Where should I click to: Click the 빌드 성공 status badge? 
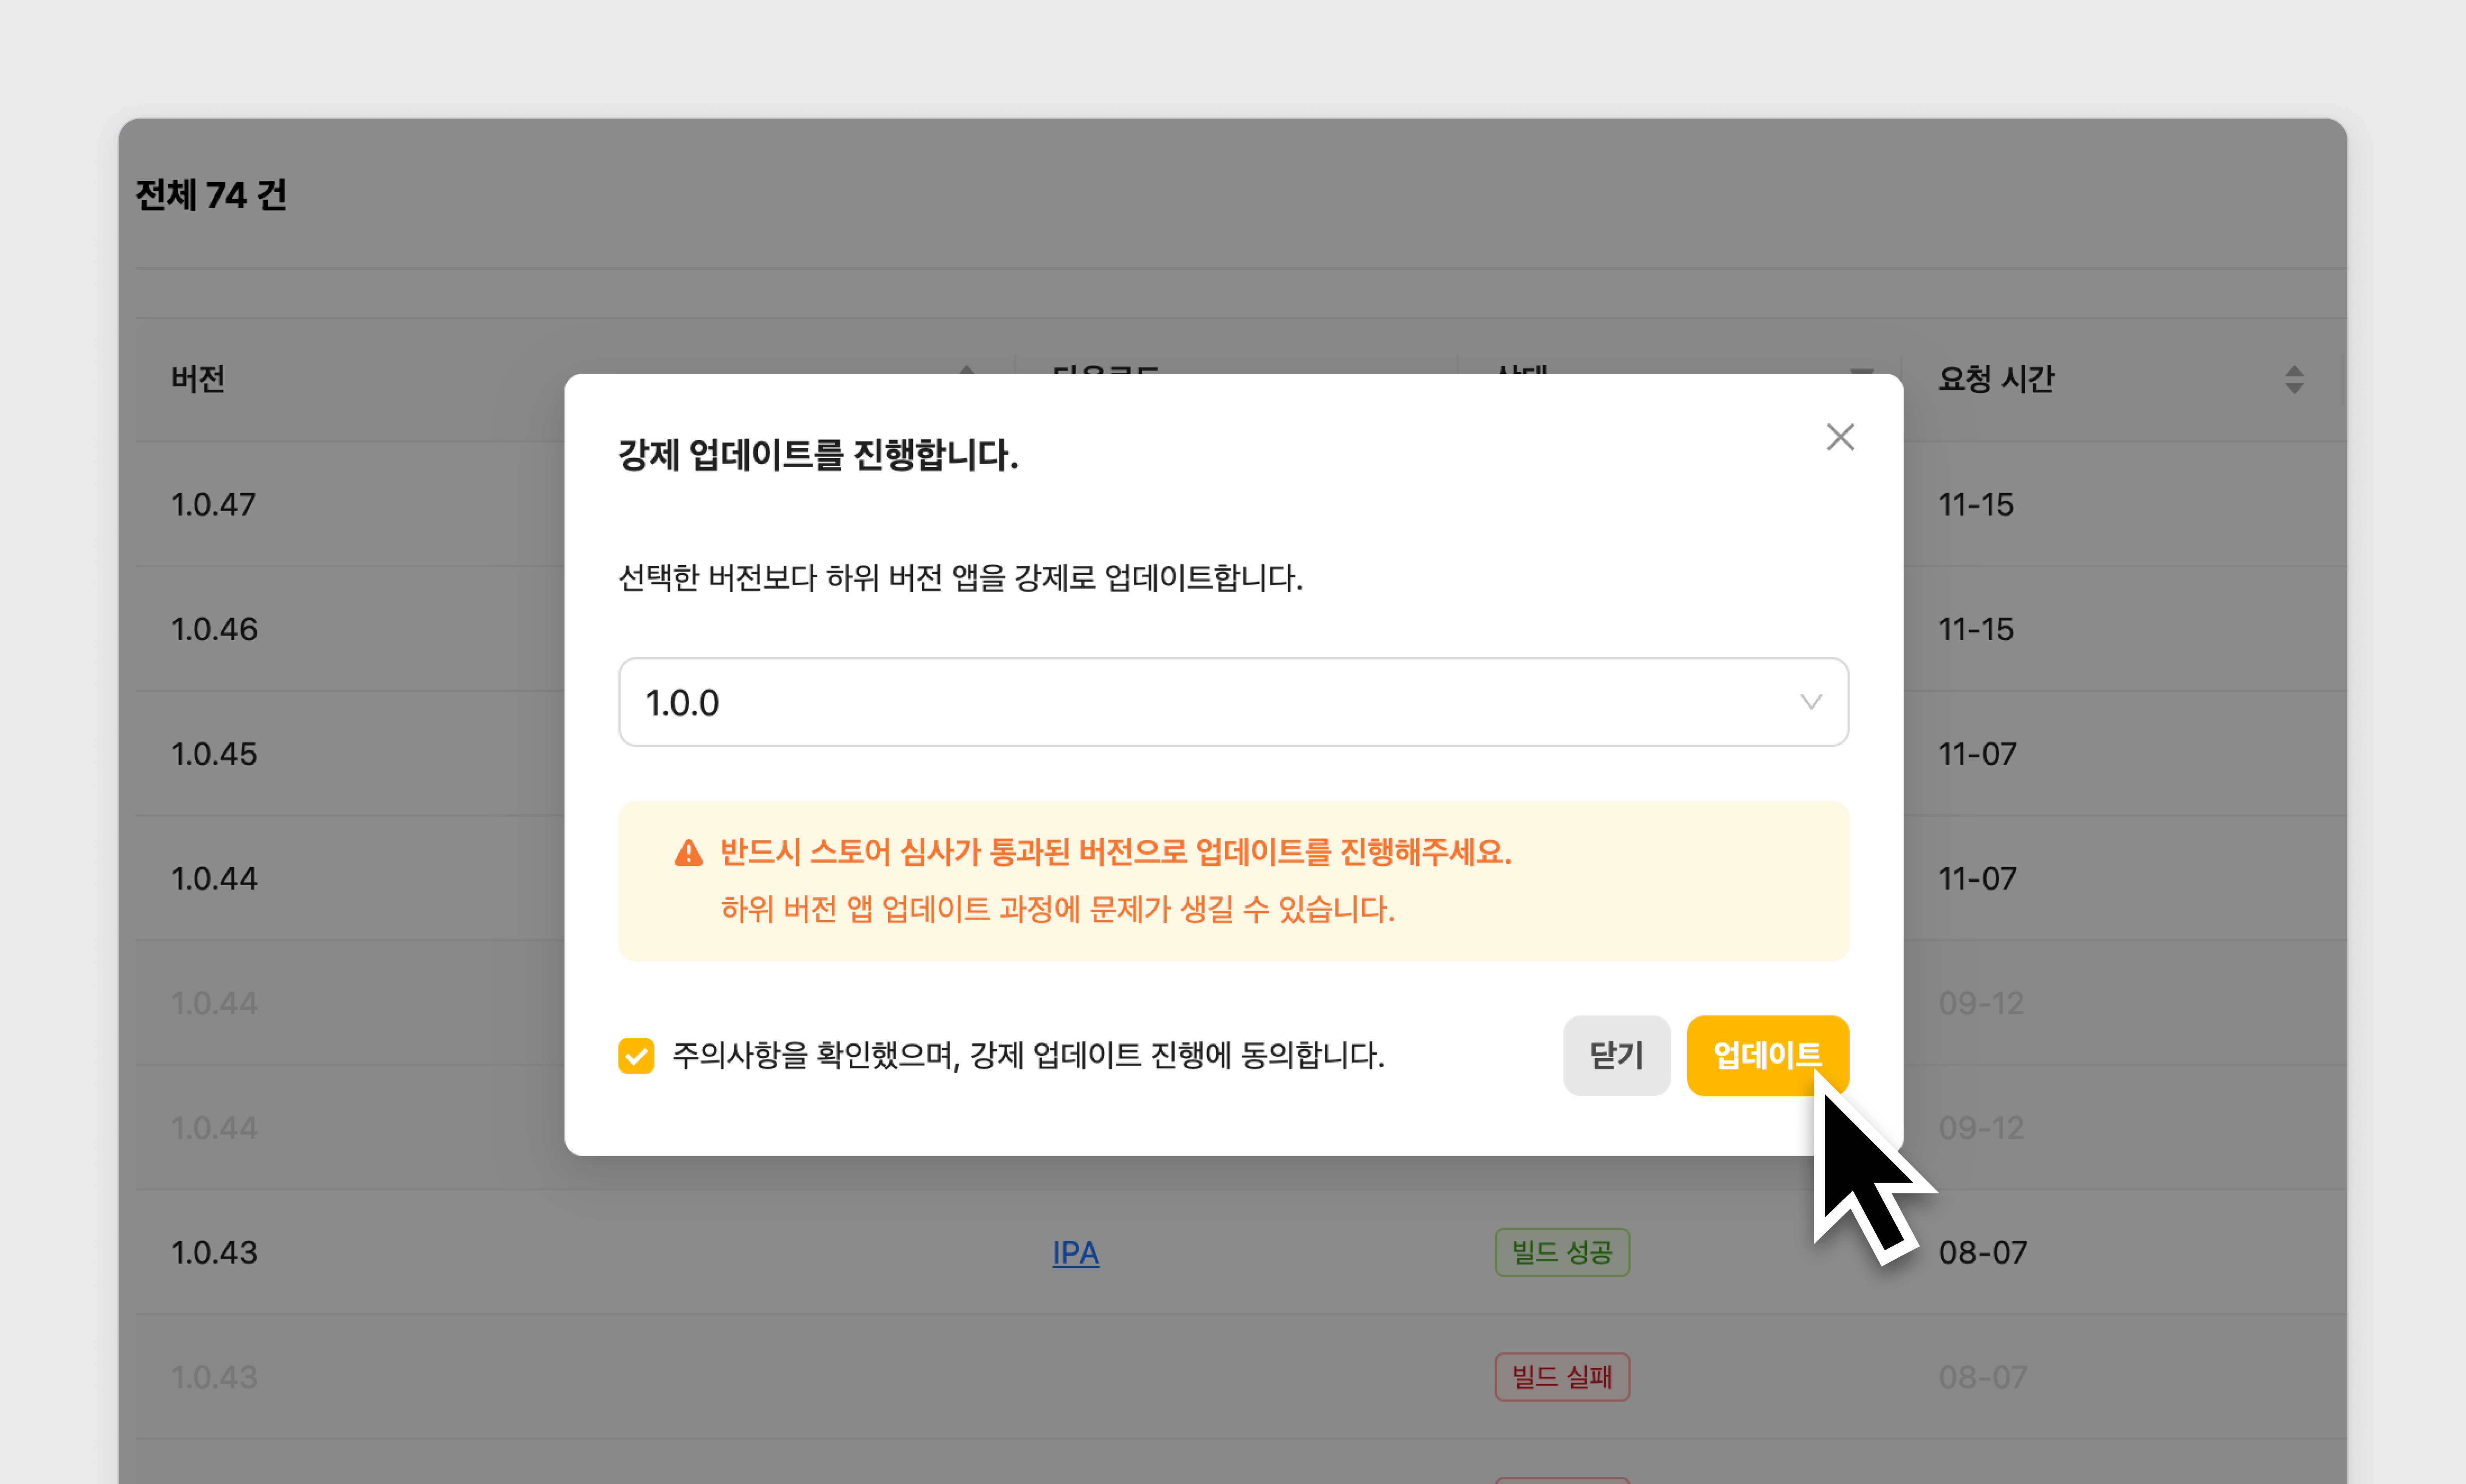pyautogui.click(x=1562, y=1252)
